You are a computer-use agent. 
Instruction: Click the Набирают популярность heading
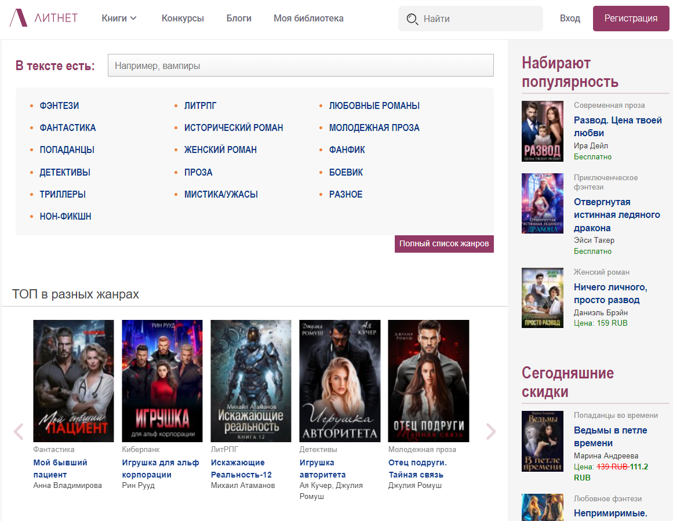[x=570, y=72]
